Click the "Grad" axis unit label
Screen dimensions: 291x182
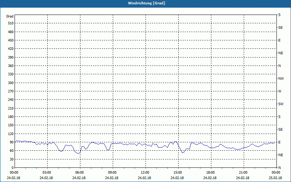pyautogui.click(x=10, y=16)
